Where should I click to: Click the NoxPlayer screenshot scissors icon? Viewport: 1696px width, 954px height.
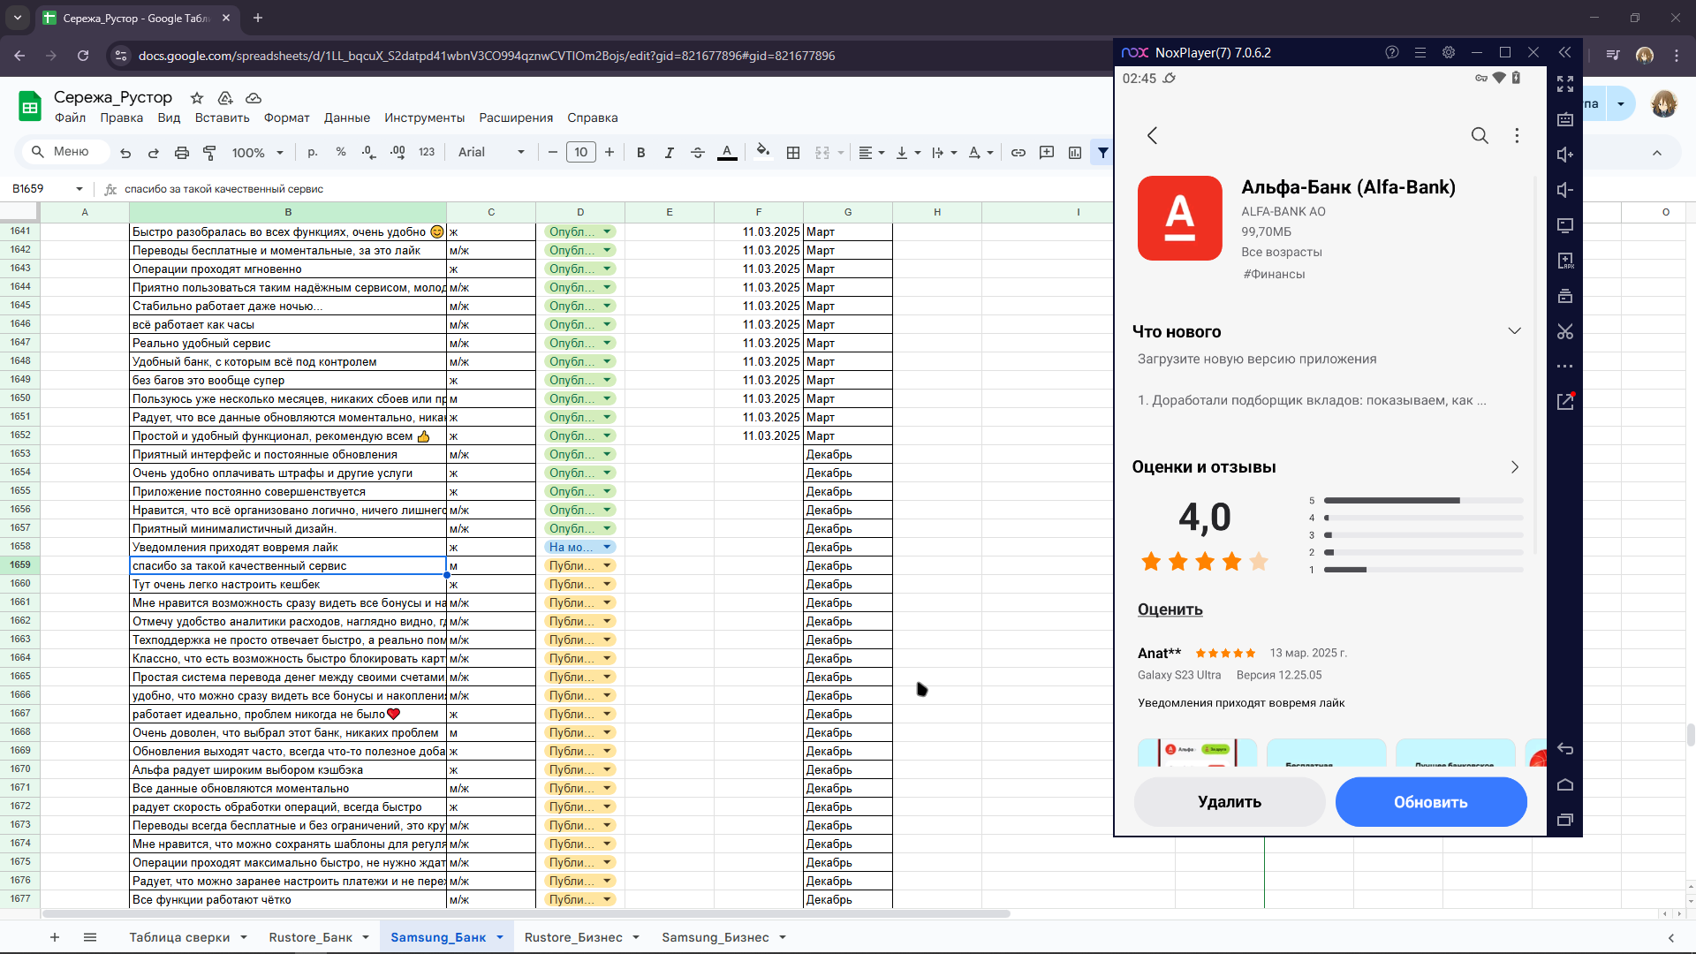pyautogui.click(x=1564, y=331)
